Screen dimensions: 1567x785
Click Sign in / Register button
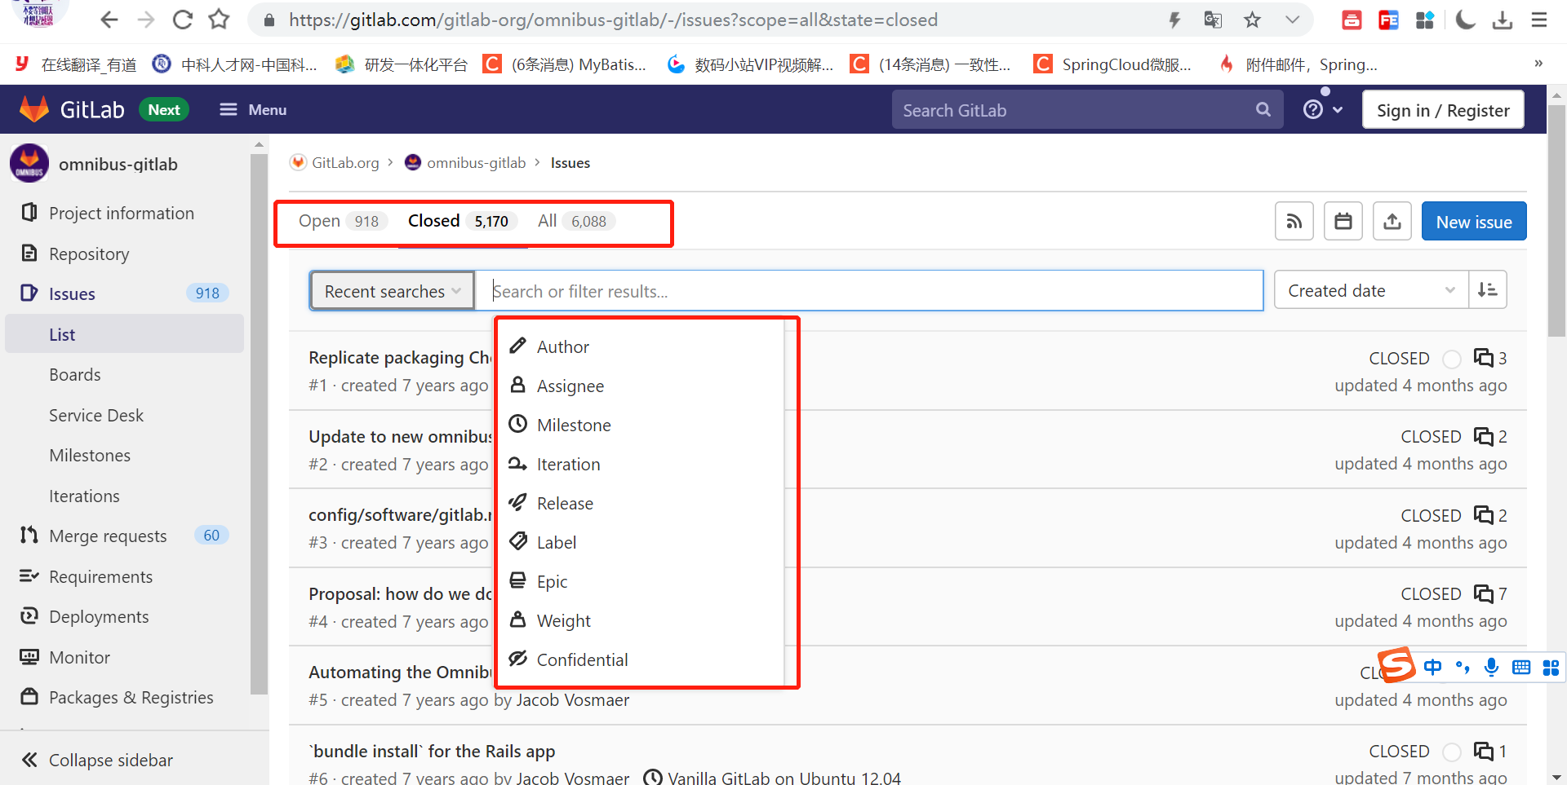(x=1442, y=110)
